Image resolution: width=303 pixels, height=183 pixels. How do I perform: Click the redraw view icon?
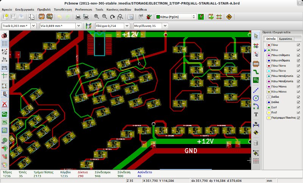coord(112,17)
